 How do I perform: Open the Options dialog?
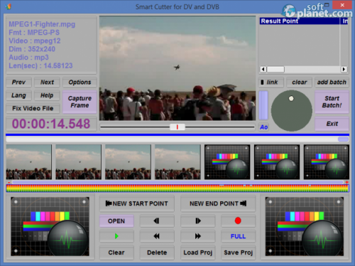tap(80, 83)
